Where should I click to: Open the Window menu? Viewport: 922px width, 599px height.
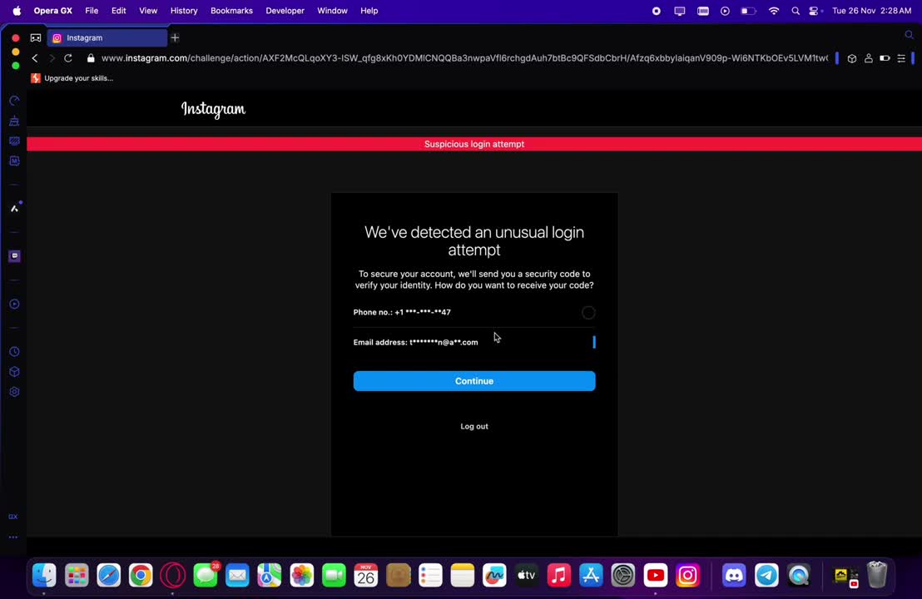click(332, 11)
